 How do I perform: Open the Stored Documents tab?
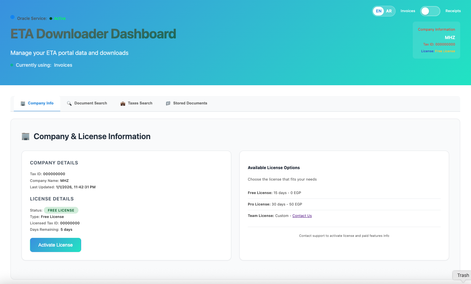190,103
